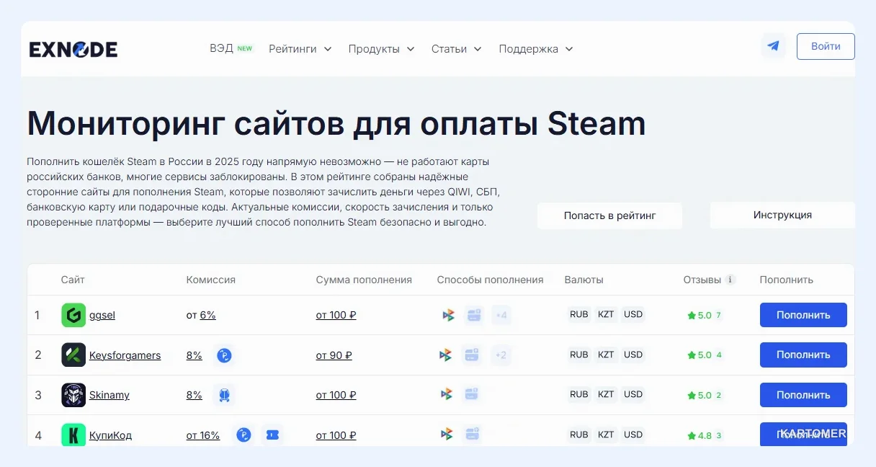Click the ticket coupon icon in КупиКод row
The height and width of the screenshot is (467, 876).
(x=272, y=435)
